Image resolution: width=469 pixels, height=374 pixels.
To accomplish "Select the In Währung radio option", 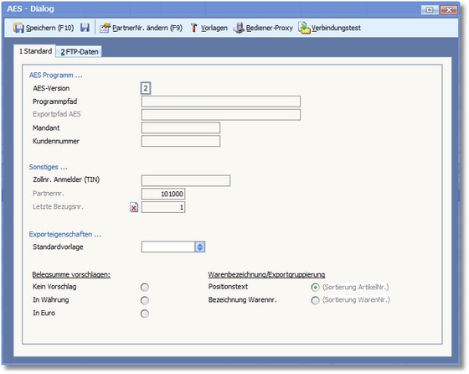I will [145, 300].
